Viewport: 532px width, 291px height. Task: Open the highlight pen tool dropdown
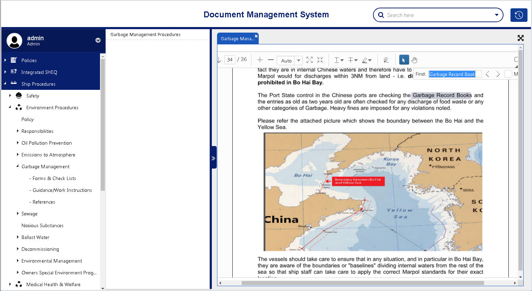[367, 60]
